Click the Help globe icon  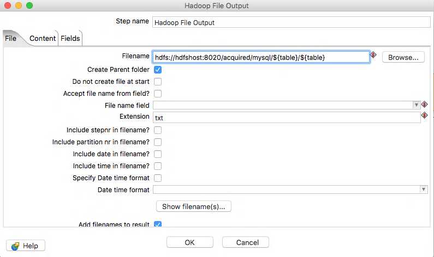[15, 246]
